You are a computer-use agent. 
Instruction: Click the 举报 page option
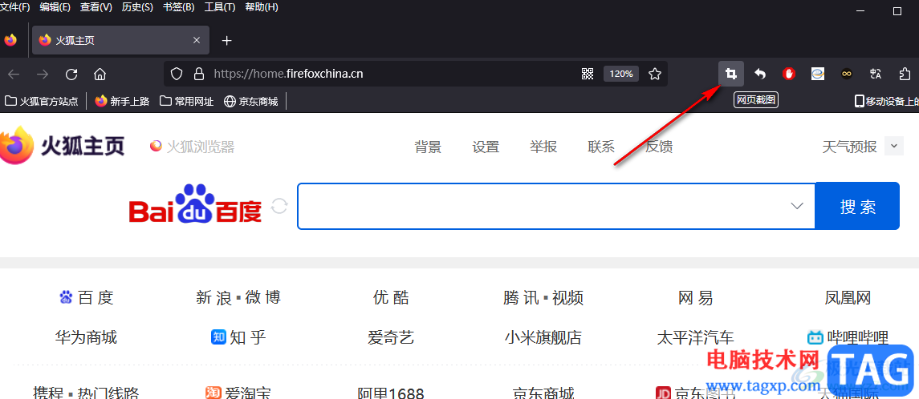(543, 147)
